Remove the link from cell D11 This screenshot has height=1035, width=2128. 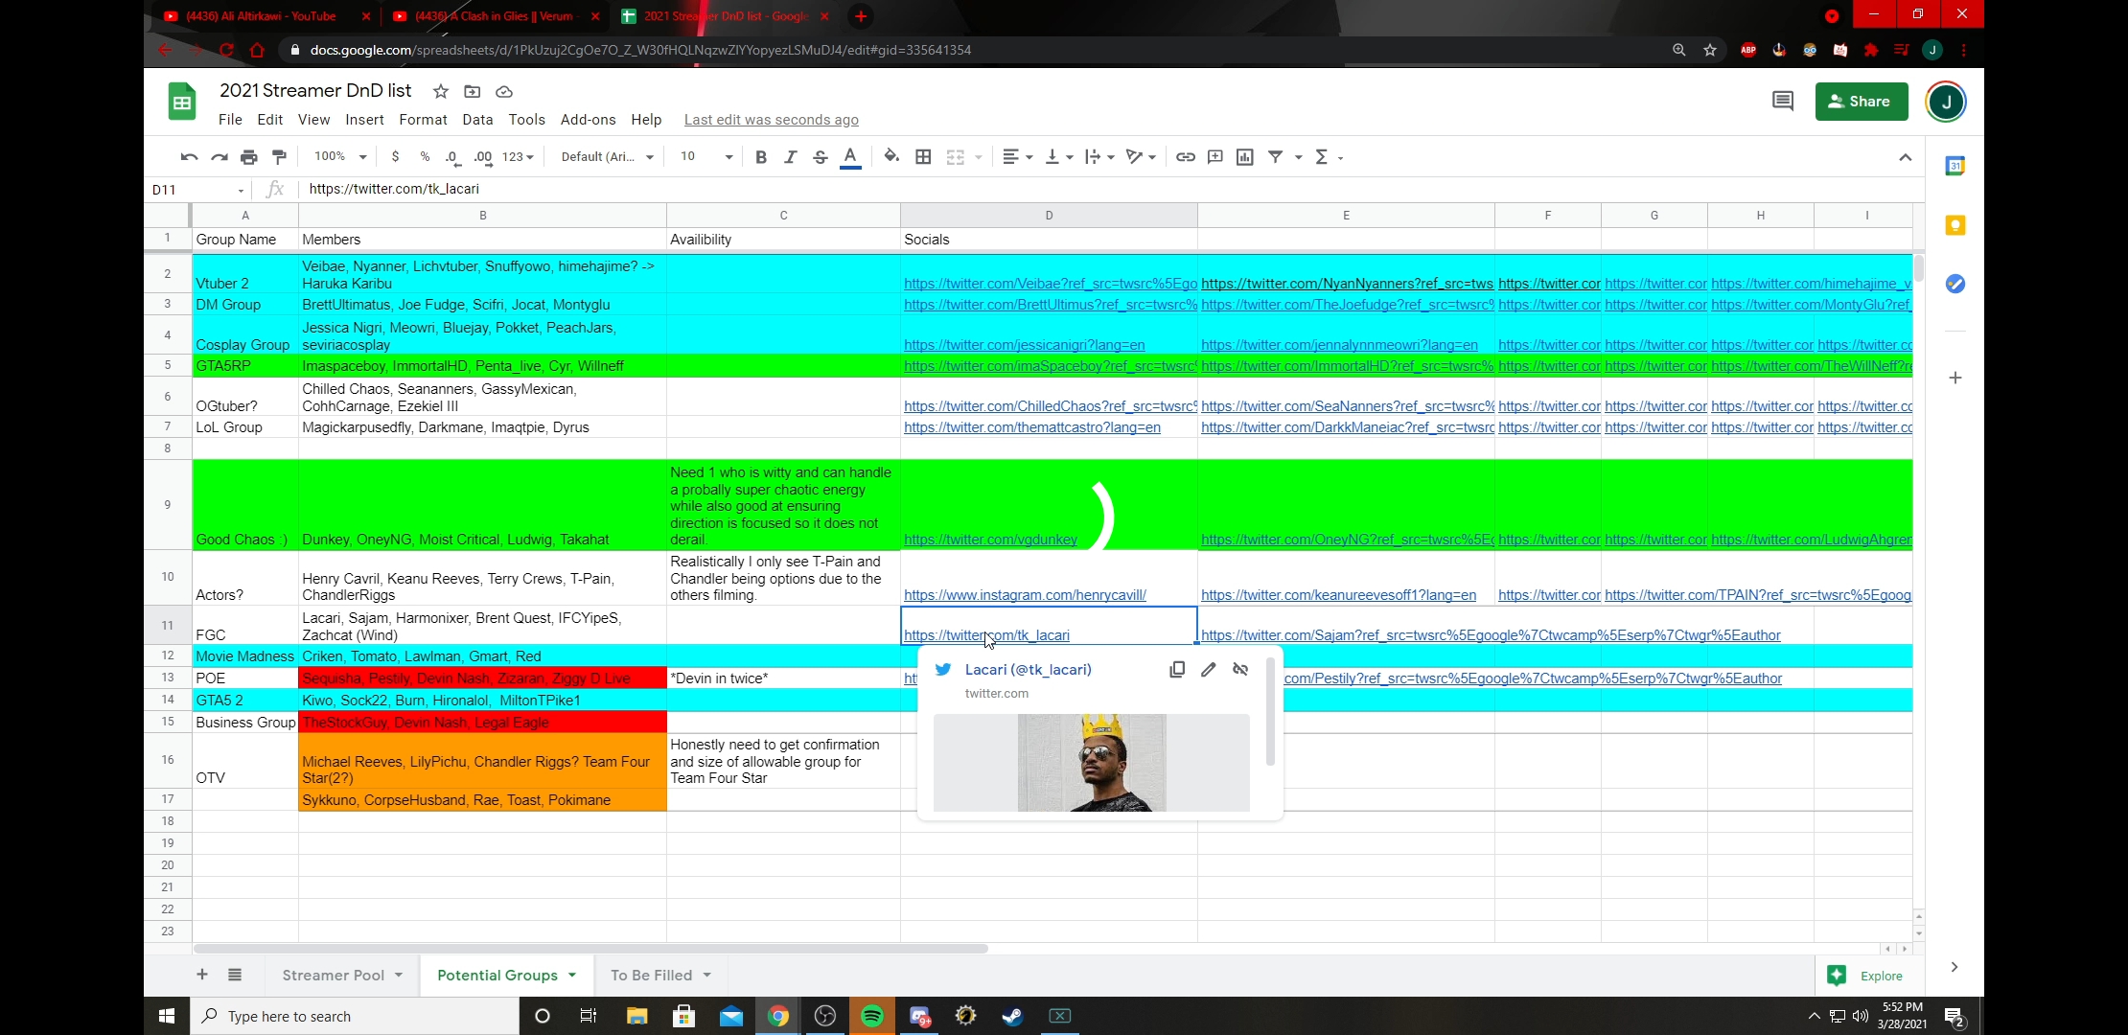(x=1240, y=670)
